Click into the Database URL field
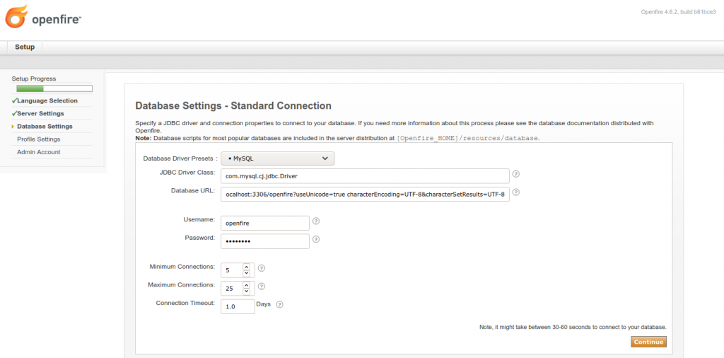 point(365,194)
